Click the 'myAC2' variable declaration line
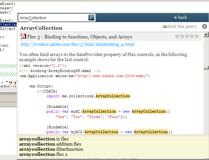Screen dimensions: 209x160 pos(109,132)
